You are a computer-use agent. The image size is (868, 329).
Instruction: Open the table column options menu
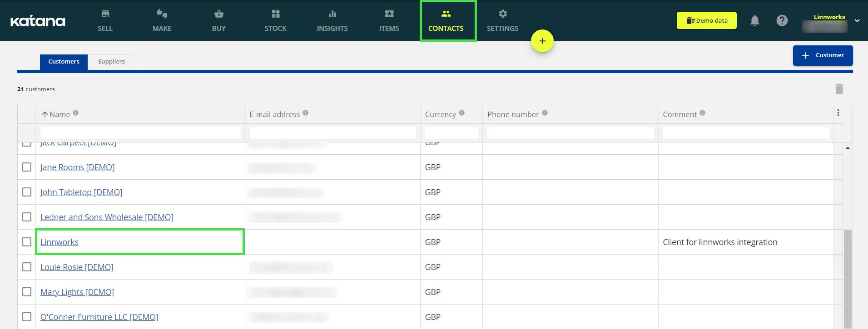click(838, 113)
